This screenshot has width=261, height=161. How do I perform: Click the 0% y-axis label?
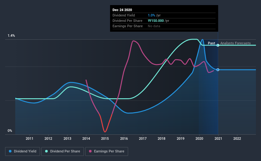[10, 131]
